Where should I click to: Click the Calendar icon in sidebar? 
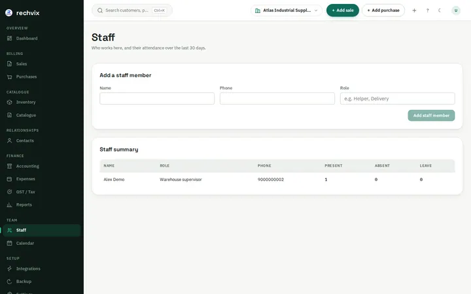tap(10, 243)
